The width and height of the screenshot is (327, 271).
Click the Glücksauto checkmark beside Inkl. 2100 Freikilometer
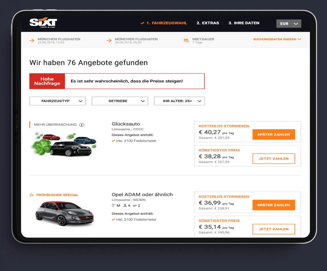tap(113, 141)
